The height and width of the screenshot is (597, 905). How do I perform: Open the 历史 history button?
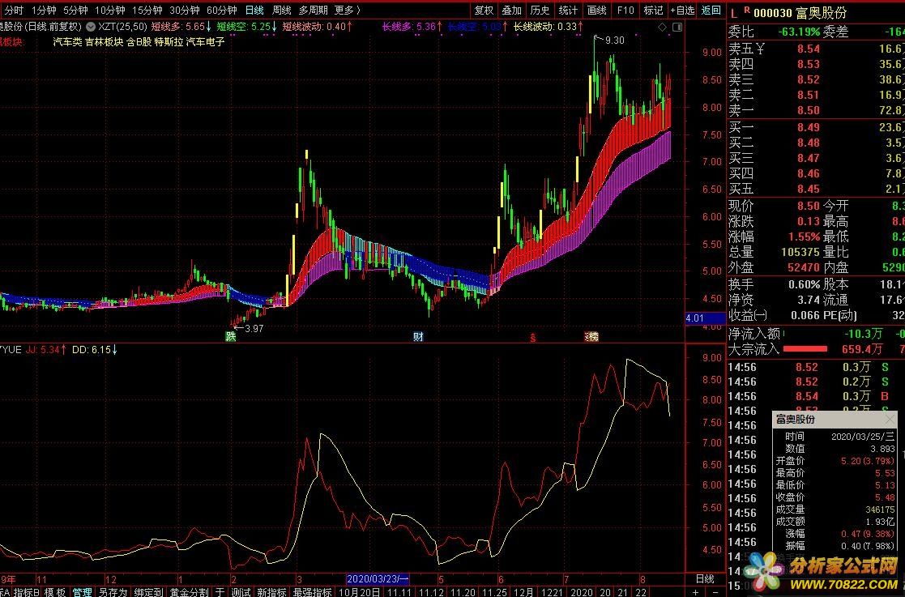[x=540, y=10]
